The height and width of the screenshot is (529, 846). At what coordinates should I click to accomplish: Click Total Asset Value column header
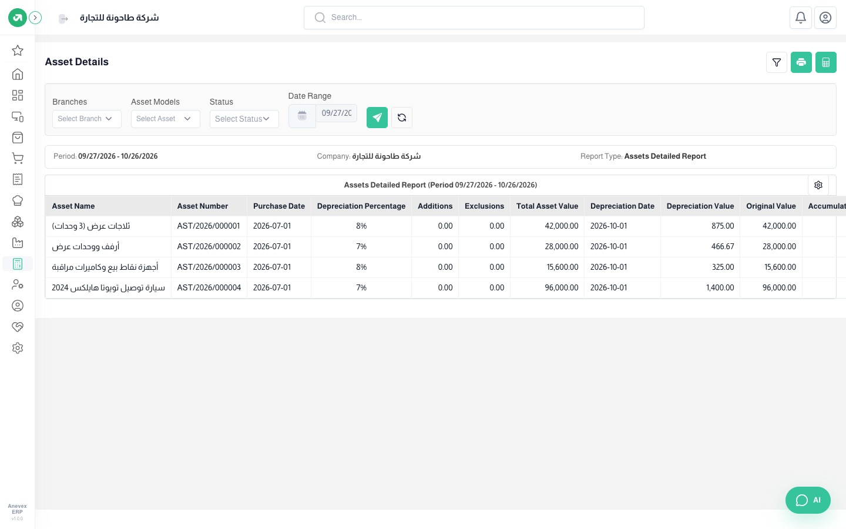(x=547, y=206)
